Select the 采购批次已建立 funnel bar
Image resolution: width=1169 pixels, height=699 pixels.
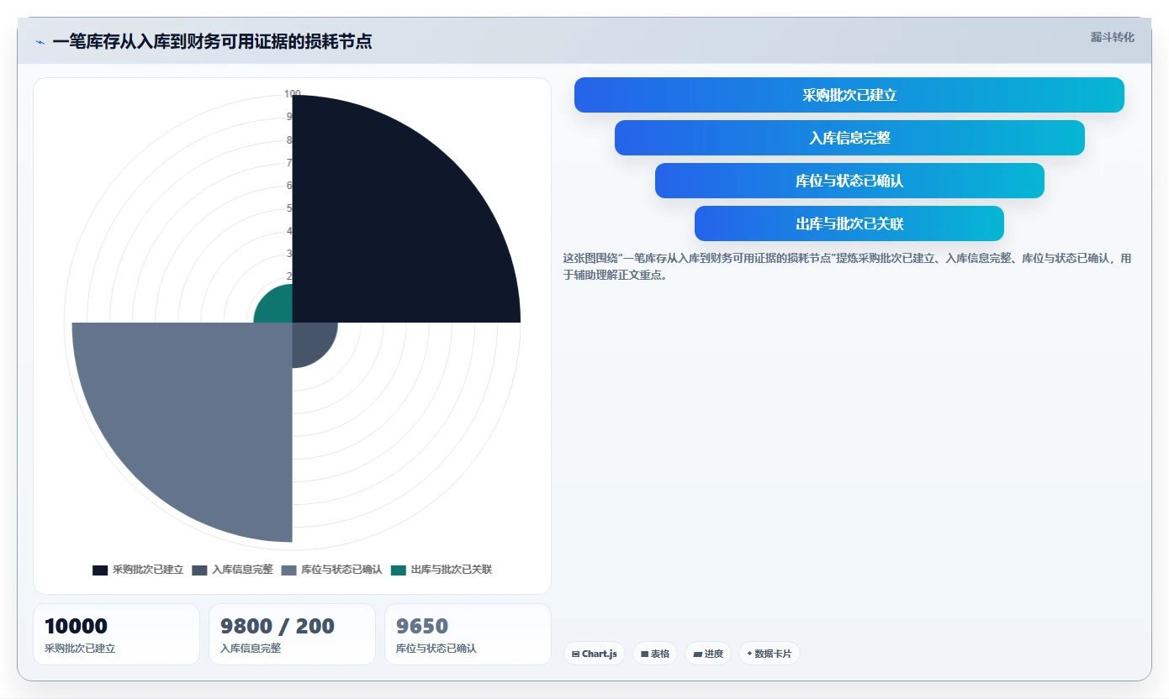(849, 95)
